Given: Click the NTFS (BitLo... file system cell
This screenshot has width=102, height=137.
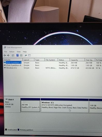Looking at the screenshot, I should click(x=51, y=68).
